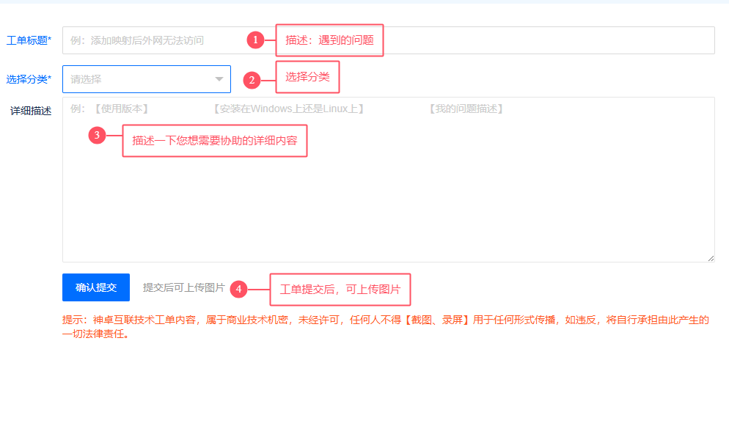Viewport: 729px width, 437px height.
Task: Click the red number 2 badge
Action: (x=252, y=80)
